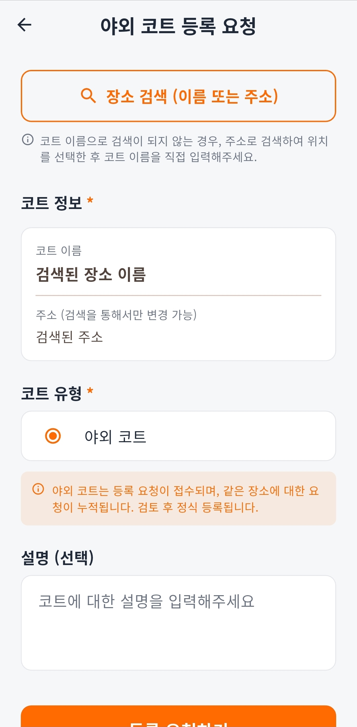Tap the 코트 이름 field label
357x727 pixels.
(x=59, y=251)
